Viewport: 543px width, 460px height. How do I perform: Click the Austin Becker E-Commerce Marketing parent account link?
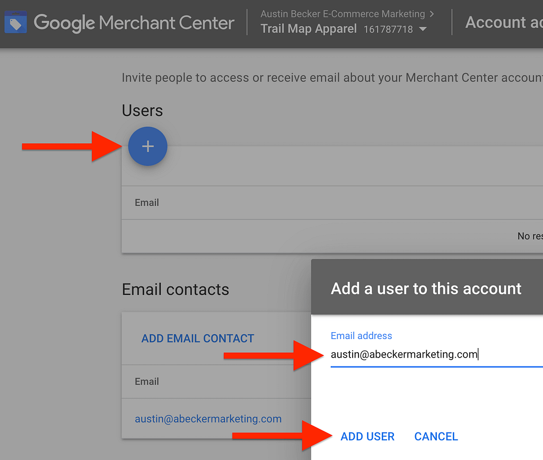(343, 14)
